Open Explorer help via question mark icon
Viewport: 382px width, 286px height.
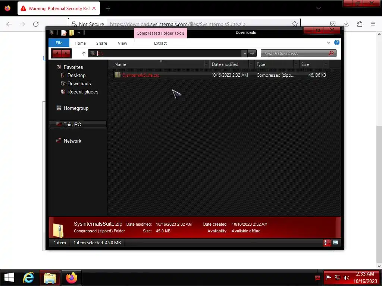click(337, 42)
